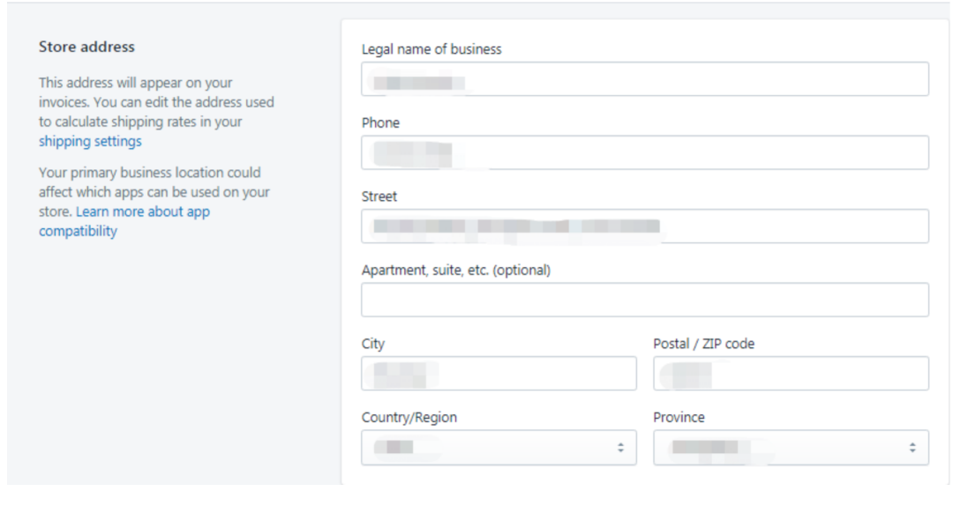Click the Legal name of business field
953x506 pixels.
tap(644, 79)
